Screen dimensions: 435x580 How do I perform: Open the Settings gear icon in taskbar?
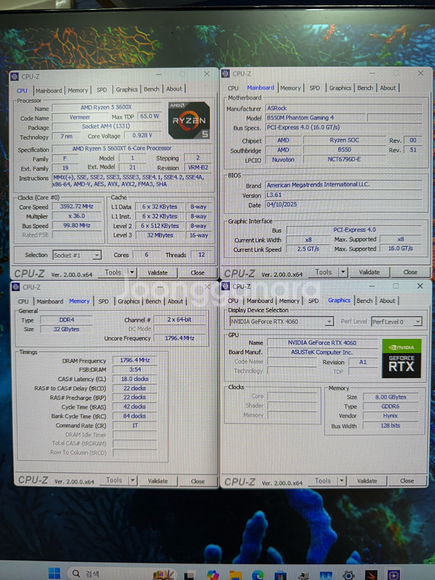pyautogui.click(x=349, y=575)
